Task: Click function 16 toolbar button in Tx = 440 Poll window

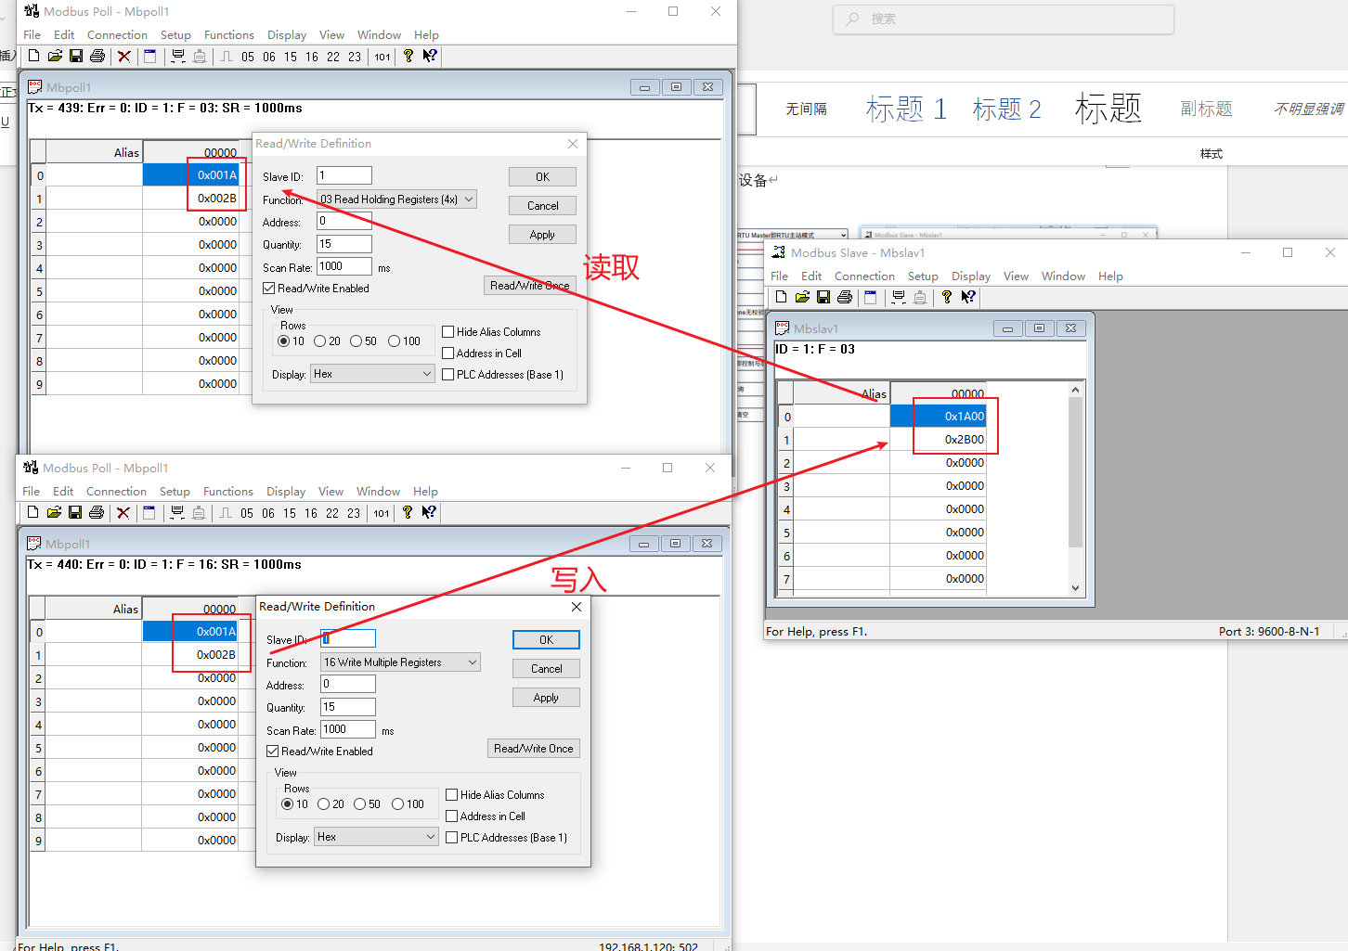Action: point(311,513)
